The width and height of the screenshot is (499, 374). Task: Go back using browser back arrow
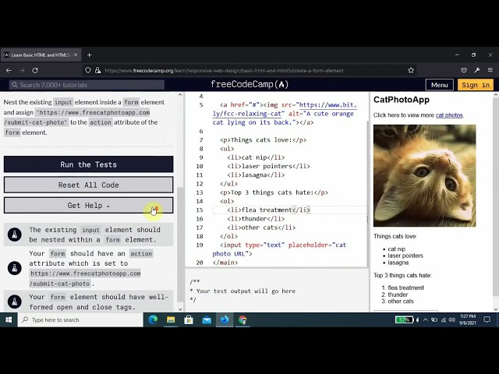(x=9, y=70)
